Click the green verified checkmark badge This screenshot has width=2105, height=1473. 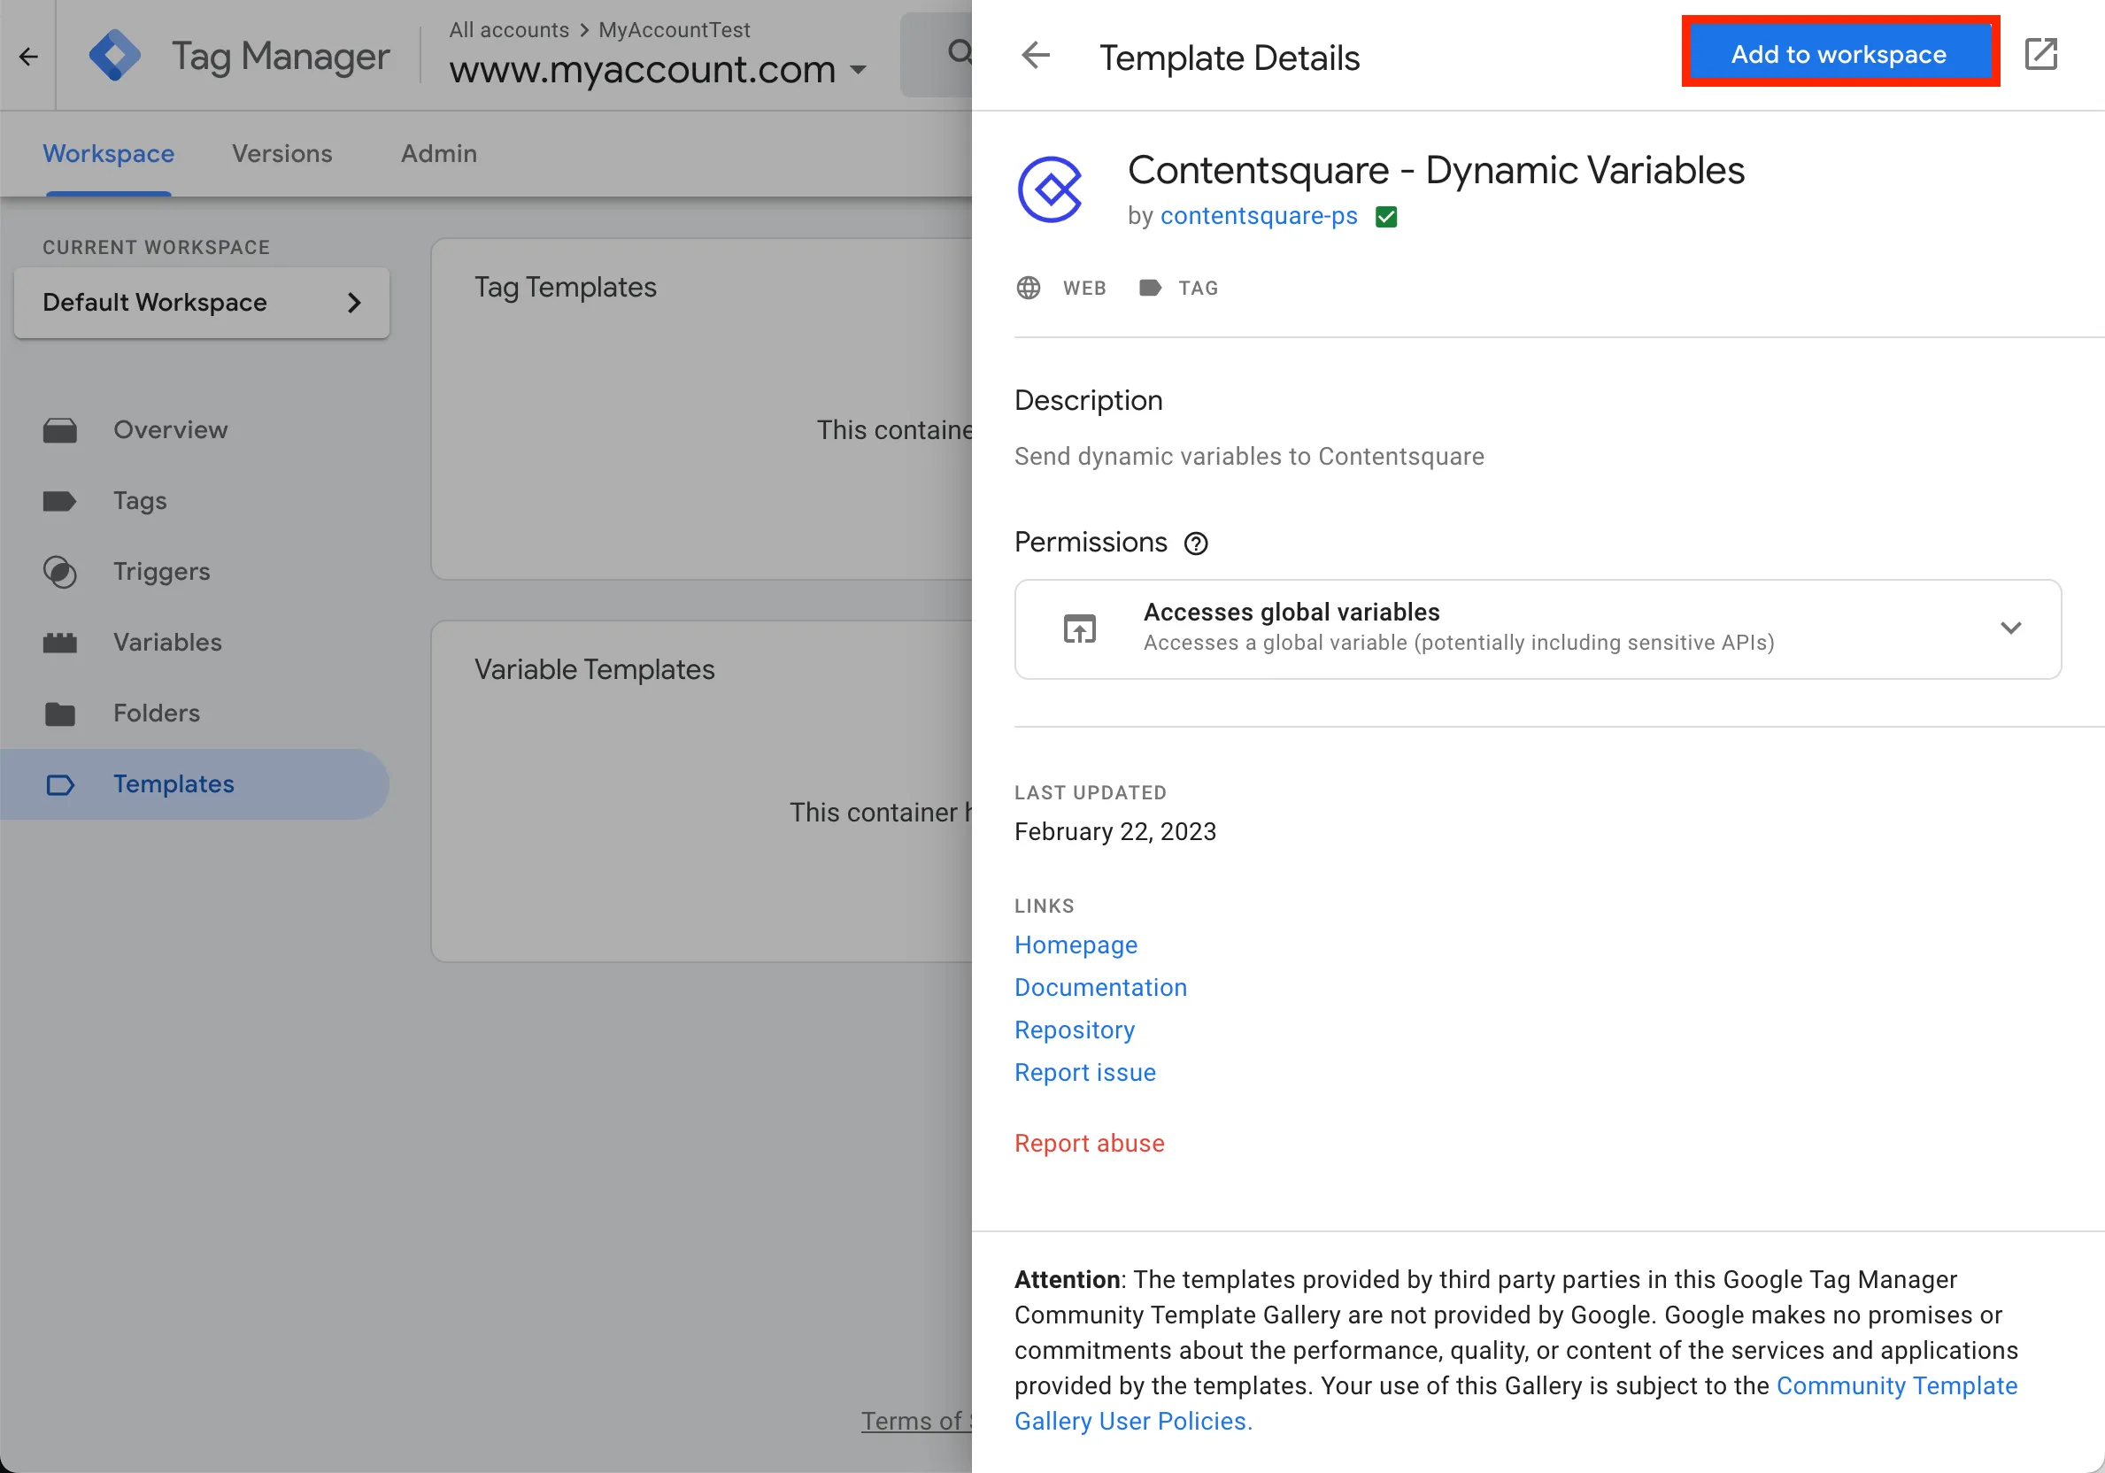(x=1385, y=217)
